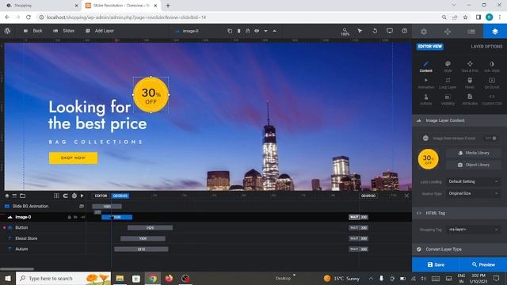Open the navigation options tab
The height and width of the screenshot is (285, 507).
pos(448,32)
